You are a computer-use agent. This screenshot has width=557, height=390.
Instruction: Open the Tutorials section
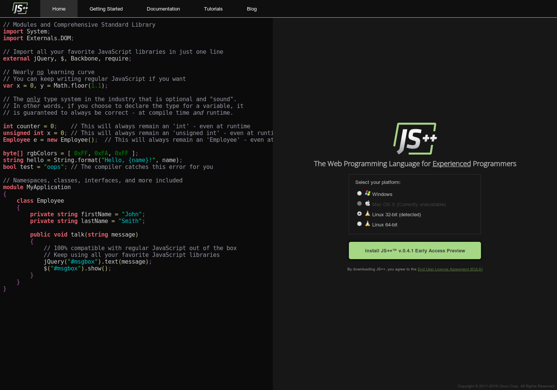pyautogui.click(x=213, y=9)
